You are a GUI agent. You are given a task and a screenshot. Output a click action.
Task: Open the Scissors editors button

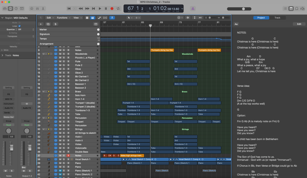43,9
